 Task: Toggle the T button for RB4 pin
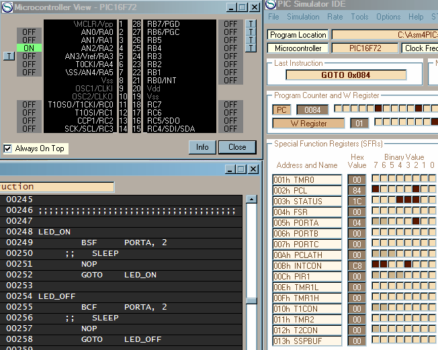tap(251, 48)
